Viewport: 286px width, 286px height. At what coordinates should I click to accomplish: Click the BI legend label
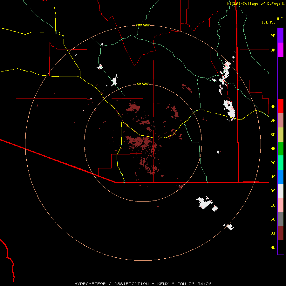click(273, 233)
